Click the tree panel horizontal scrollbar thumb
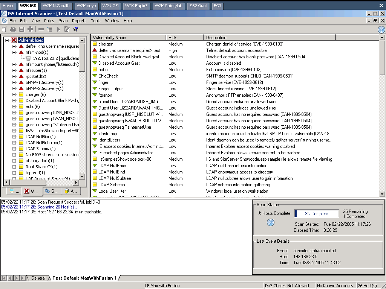The height and width of the screenshot is (289, 386). click(28, 183)
